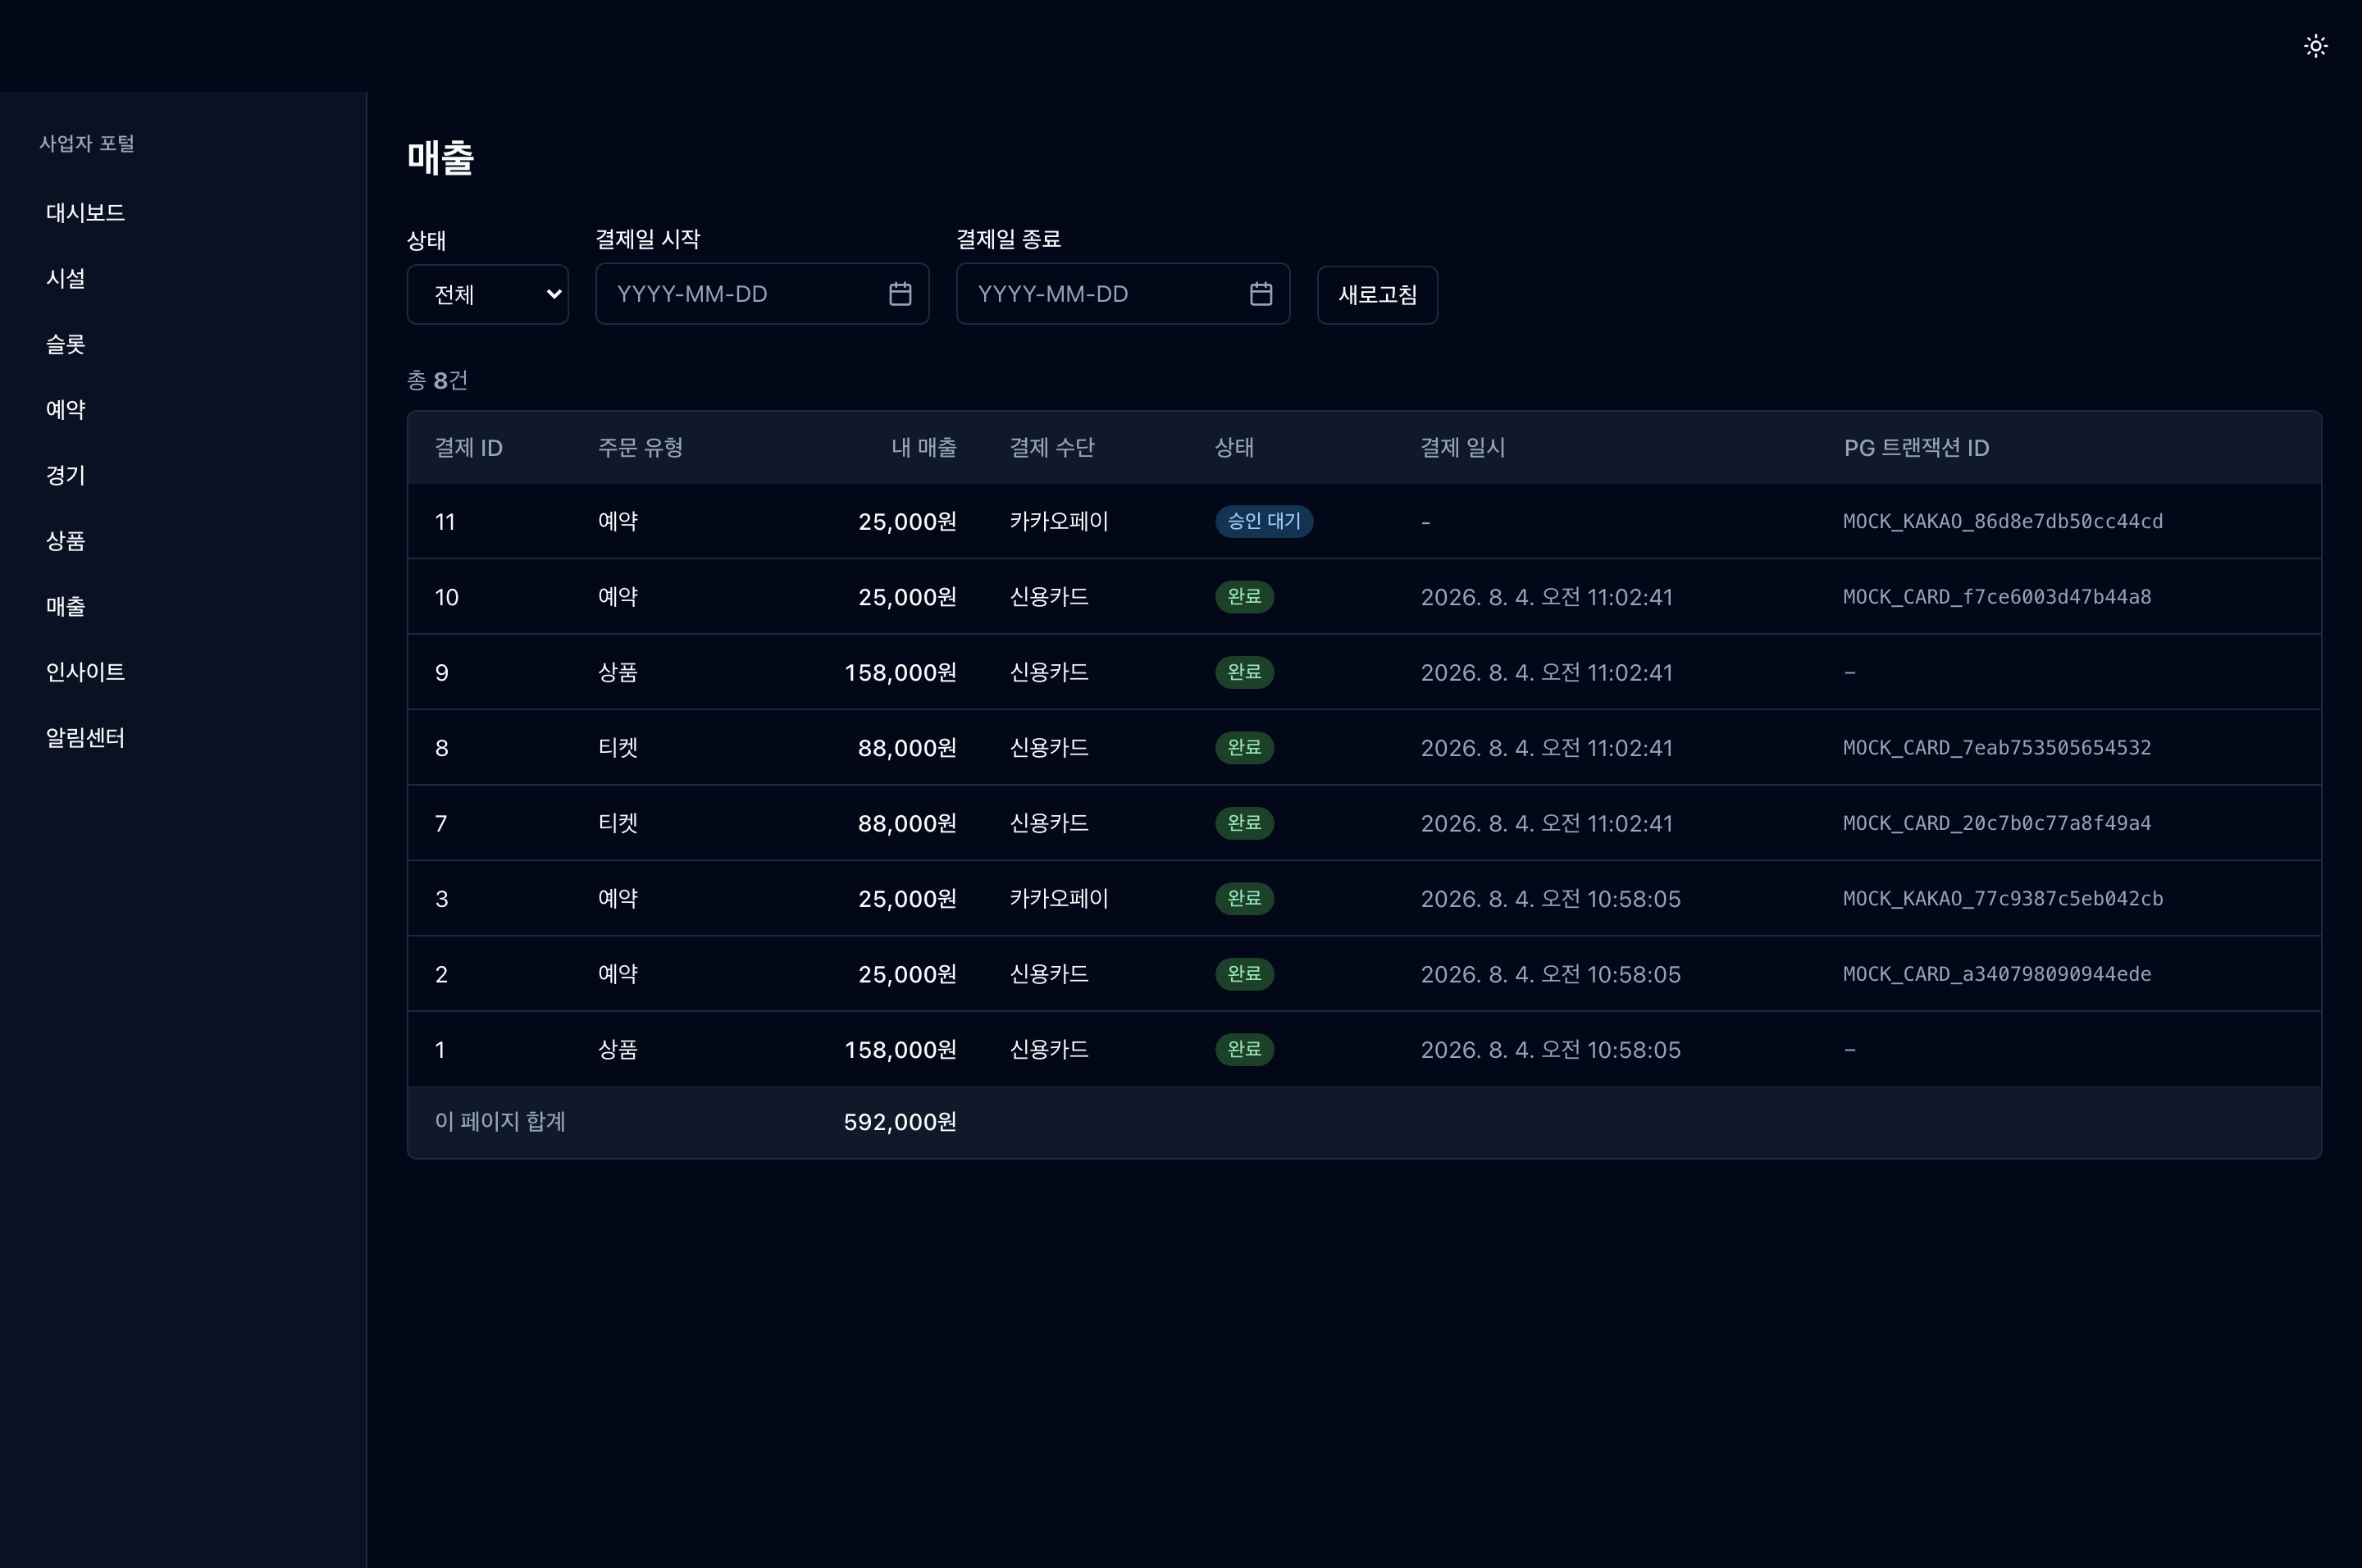Click the 승인 대기 status badge

click(1264, 521)
